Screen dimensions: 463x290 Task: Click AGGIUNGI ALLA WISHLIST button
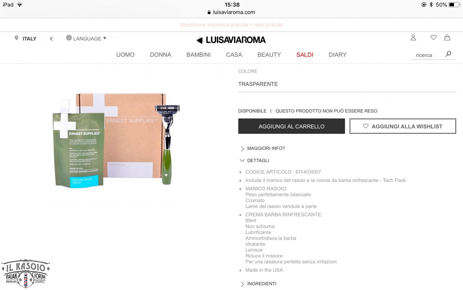pyautogui.click(x=403, y=126)
